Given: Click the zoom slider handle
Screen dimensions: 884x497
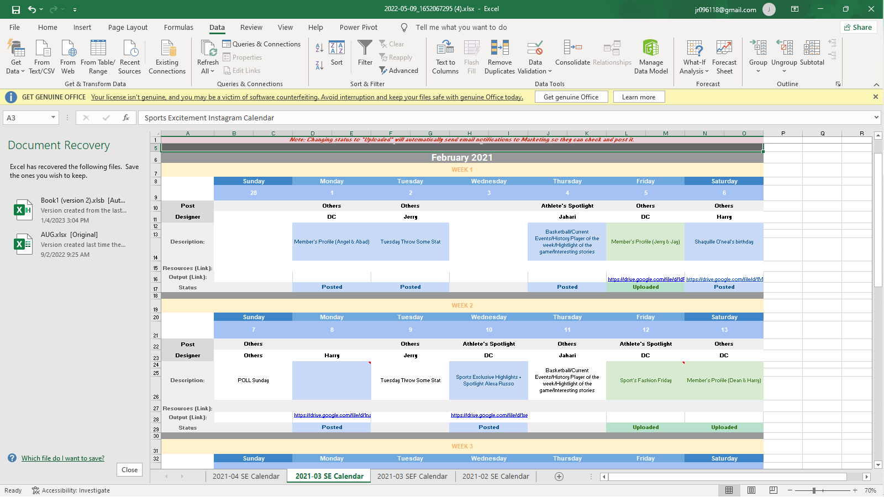Looking at the screenshot, I should (x=814, y=490).
